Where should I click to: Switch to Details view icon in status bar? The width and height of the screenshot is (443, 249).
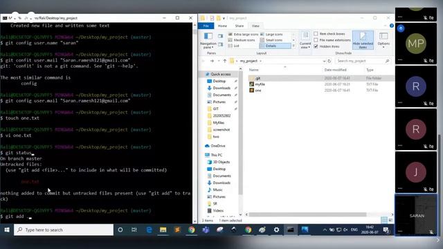[384, 220]
